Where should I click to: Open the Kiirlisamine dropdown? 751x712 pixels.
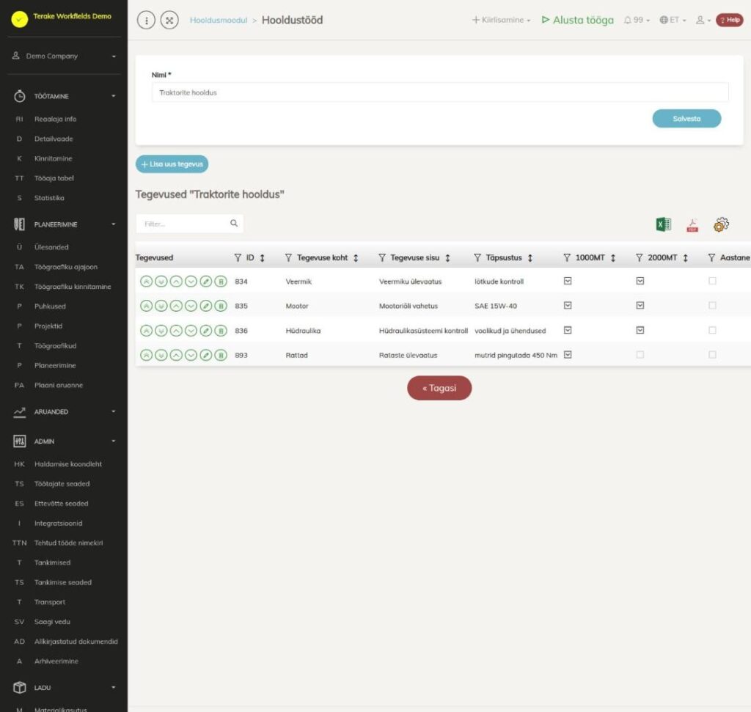click(x=502, y=20)
